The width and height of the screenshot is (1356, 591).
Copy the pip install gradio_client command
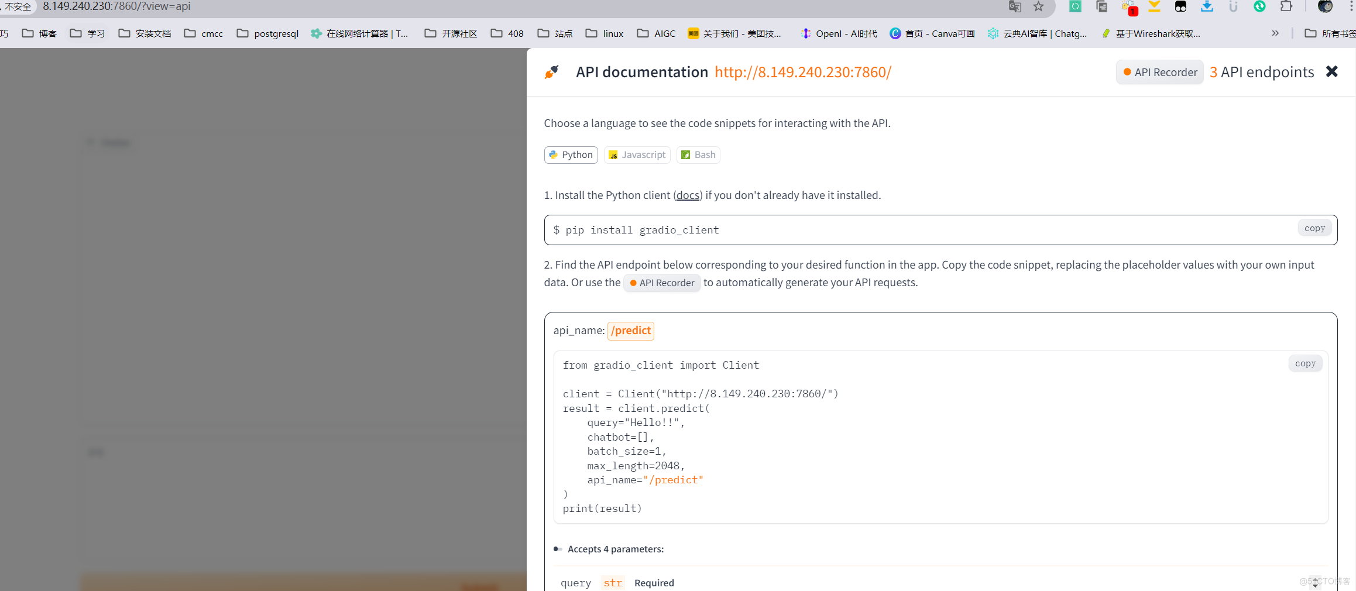(1314, 228)
